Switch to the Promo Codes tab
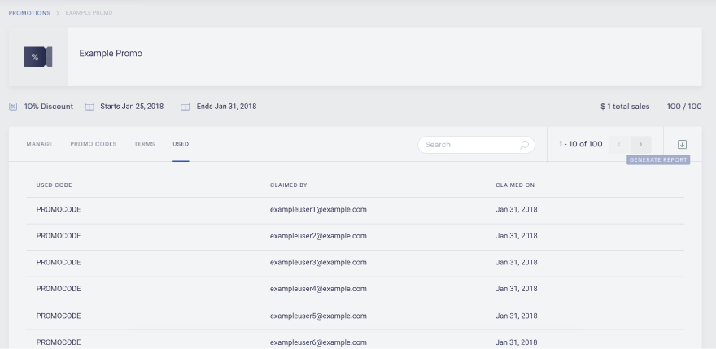The width and height of the screenshot is (716, 349). [94, 144]
